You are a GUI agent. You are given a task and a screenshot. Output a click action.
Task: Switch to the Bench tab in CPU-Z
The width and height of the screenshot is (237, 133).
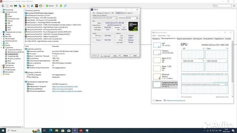pos(124,13)
